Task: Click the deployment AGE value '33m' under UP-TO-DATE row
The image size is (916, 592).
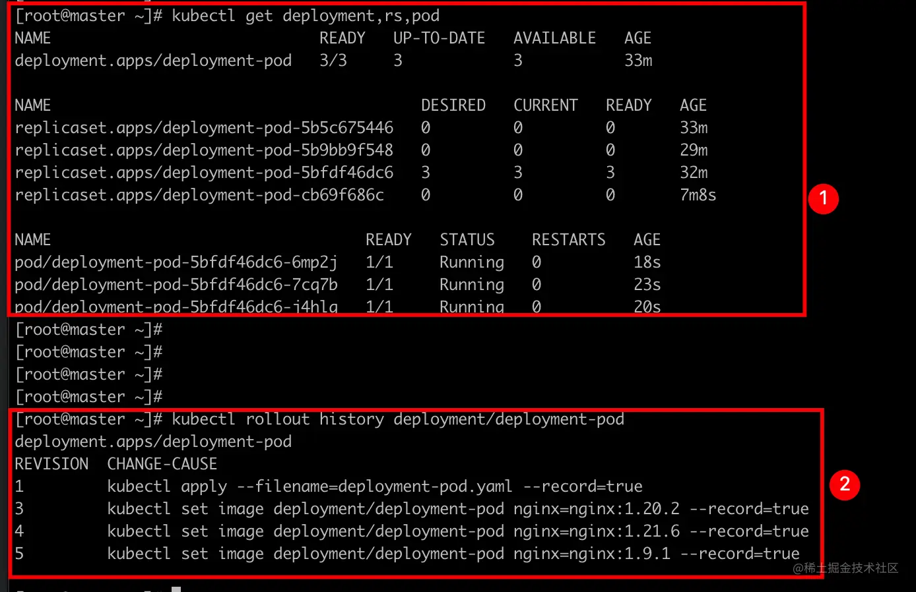Action: [x=638, y=61]
